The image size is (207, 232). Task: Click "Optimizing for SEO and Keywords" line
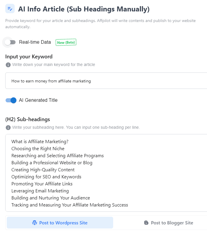(46, 177)
